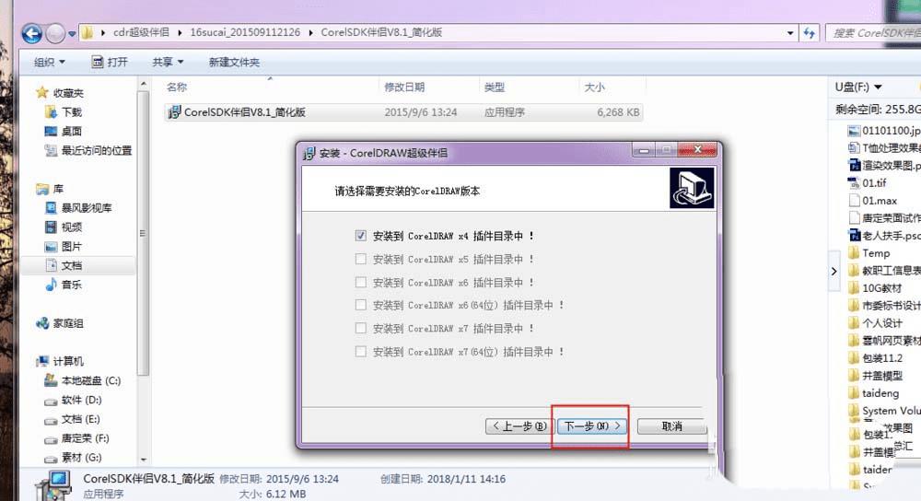This screenshot has height=501, width=921.
Task: Open 最近访问的位置 in sidebar
Action: (x=89, y=151)
